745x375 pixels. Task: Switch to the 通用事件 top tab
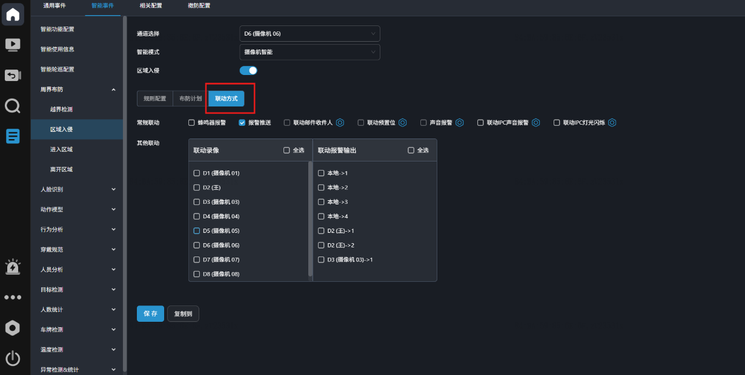click(55, 5)
